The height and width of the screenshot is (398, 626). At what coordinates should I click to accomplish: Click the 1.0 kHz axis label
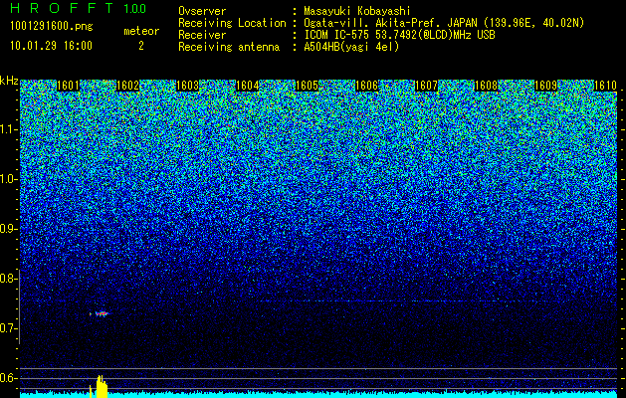point(8,179)
